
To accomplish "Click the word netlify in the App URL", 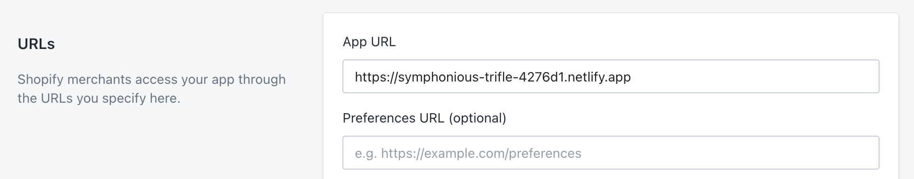I will coord(587,77).
